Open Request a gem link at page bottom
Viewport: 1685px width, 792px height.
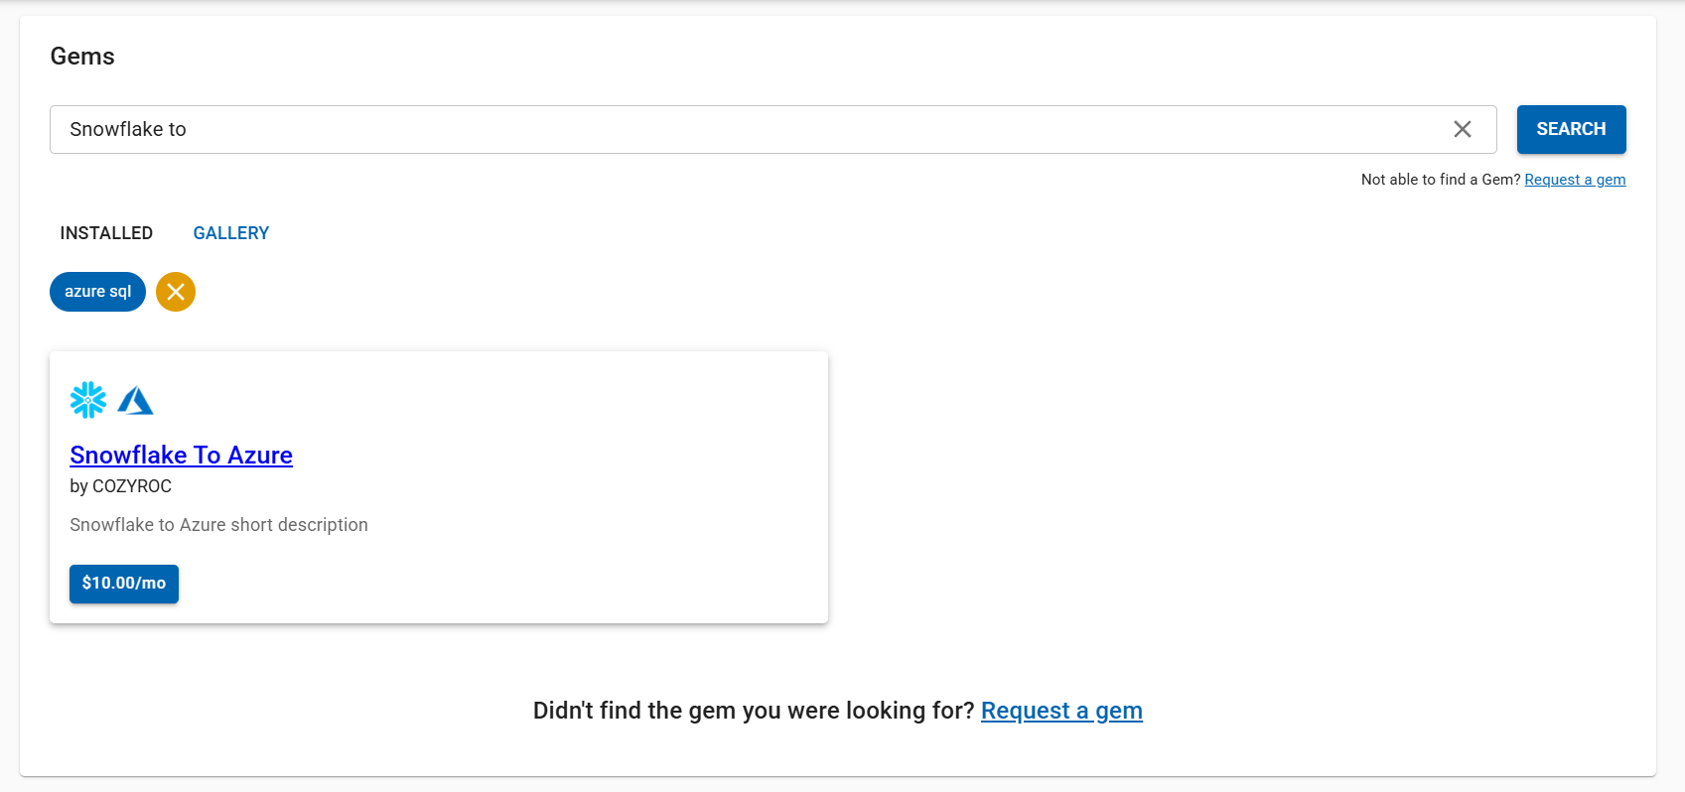click(1061, 711)
